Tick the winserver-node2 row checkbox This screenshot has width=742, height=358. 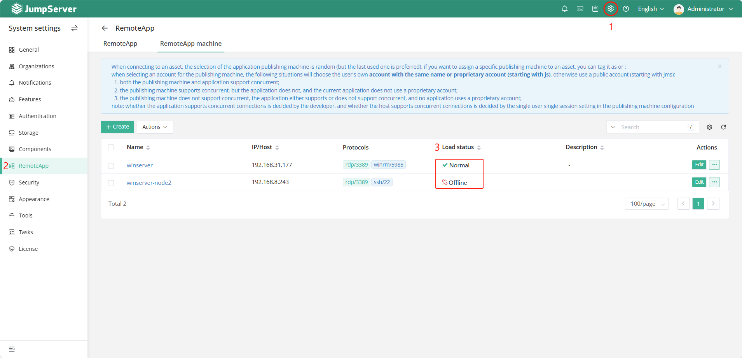pyautogui.click(x=111, y=183)
